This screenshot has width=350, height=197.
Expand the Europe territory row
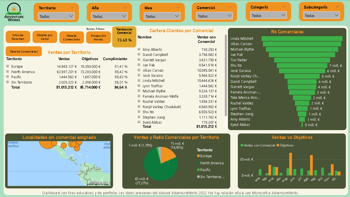(8, 66)
